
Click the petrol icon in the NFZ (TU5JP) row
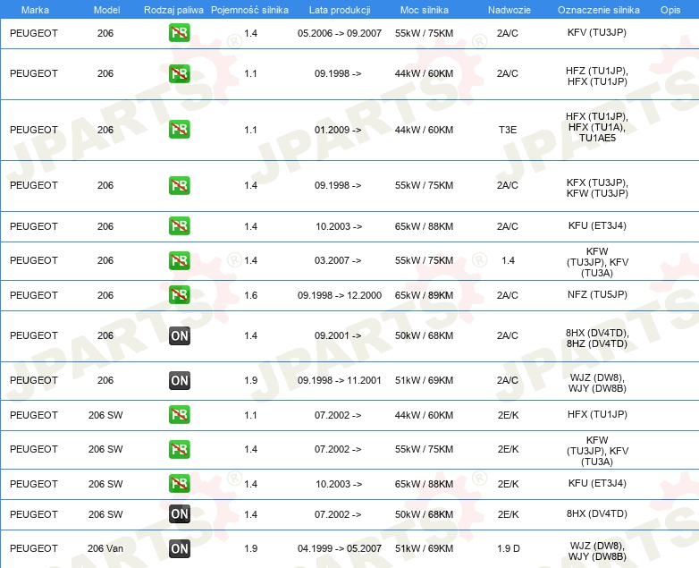coord(179,295)
